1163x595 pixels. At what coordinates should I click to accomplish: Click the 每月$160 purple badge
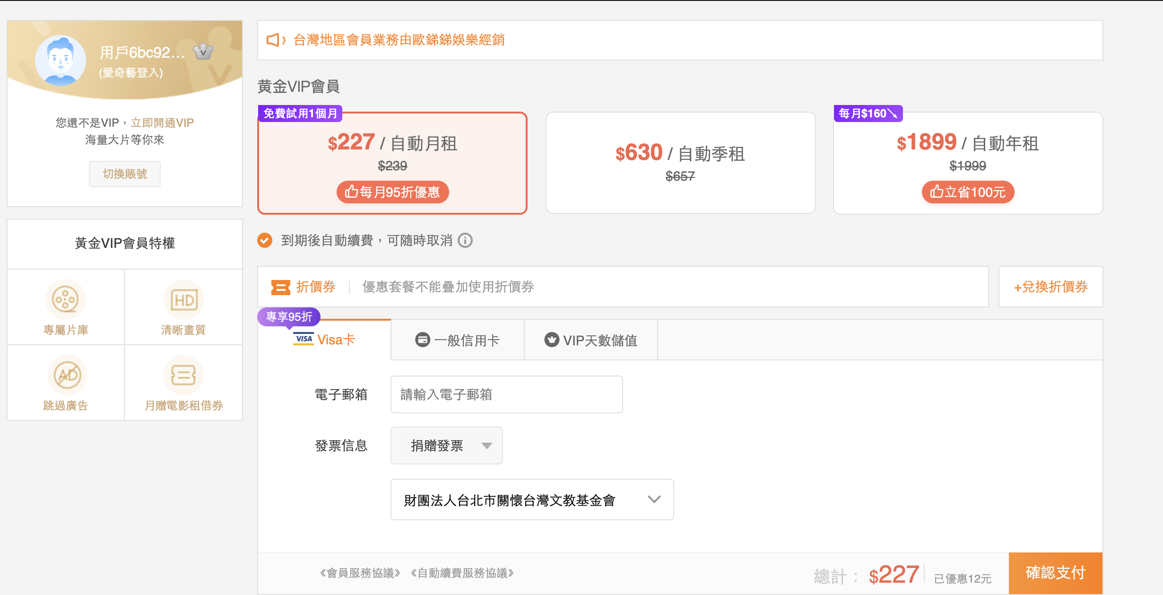[868, 114]
